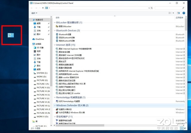
Task: Collapse the Windows Defender 防火墙 group
Action: (x=55, y=105)
